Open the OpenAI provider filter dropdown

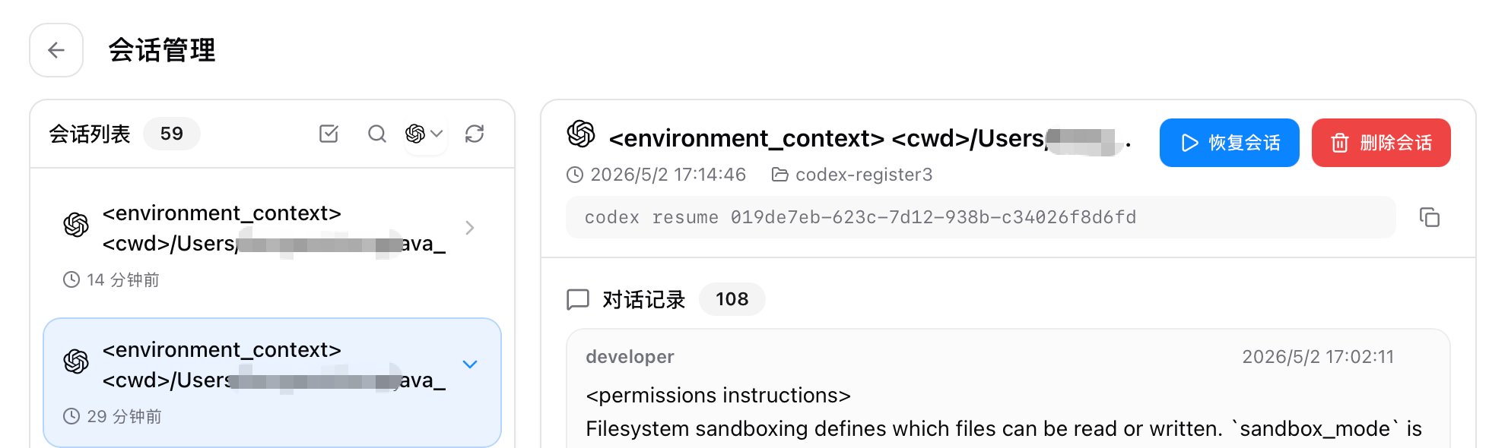pos(424,134)
